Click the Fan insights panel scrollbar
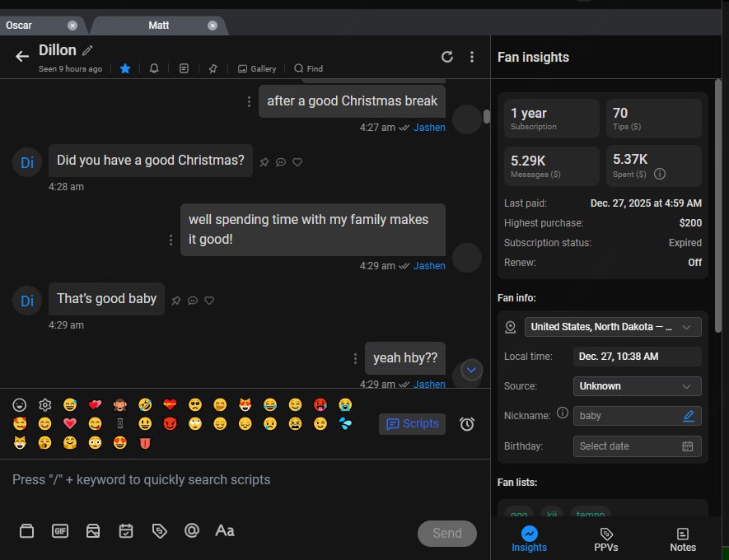 [718, 206]
